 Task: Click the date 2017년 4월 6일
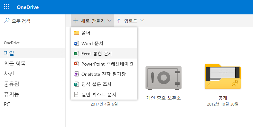104,104
